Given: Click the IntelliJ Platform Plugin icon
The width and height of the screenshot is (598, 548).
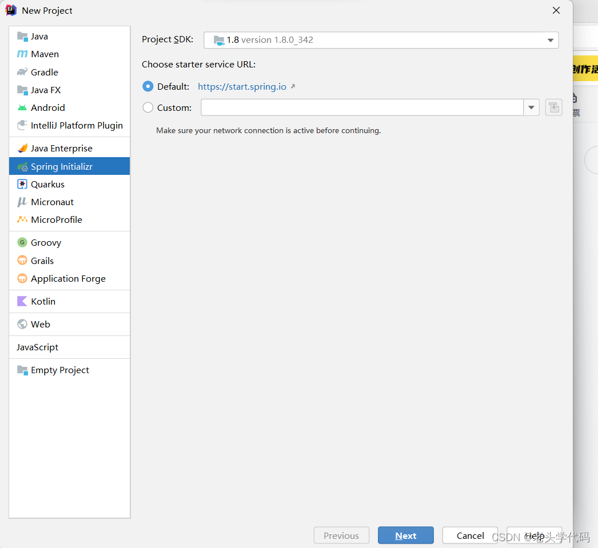Looking at the screenshot, I should (x=22, y=125).
